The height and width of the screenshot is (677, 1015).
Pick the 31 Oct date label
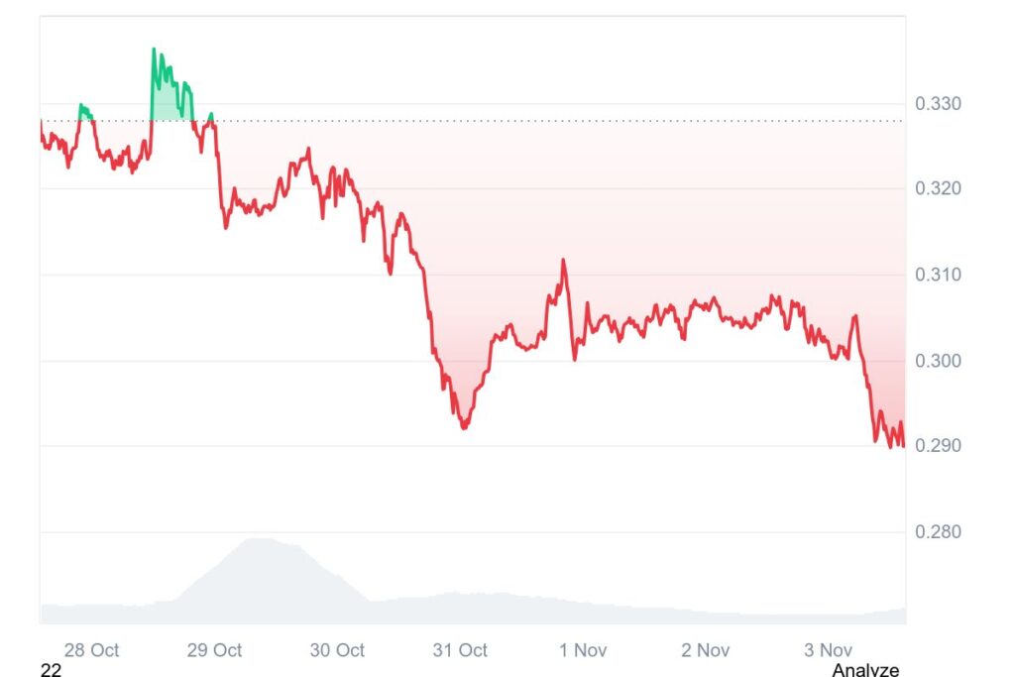[460, 650]
